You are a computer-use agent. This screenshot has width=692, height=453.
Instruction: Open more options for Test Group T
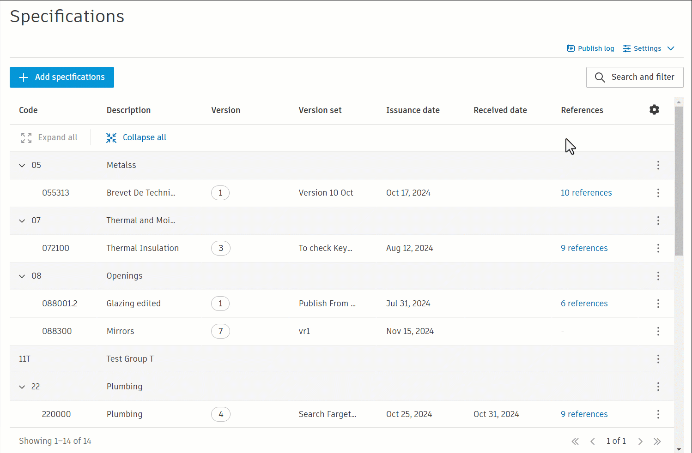point(658,359)
